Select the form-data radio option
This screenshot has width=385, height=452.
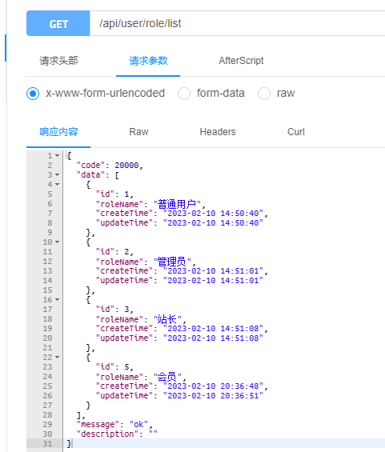pyautogui.click(x=184, y=94)
